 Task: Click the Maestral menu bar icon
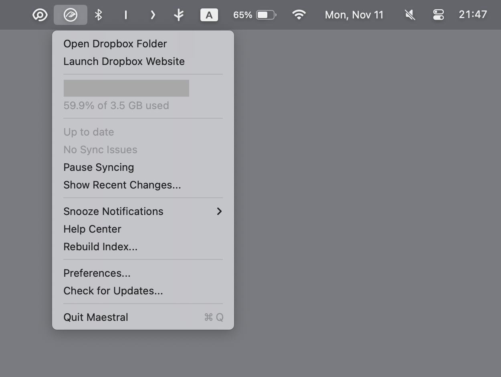pos(71,15)
